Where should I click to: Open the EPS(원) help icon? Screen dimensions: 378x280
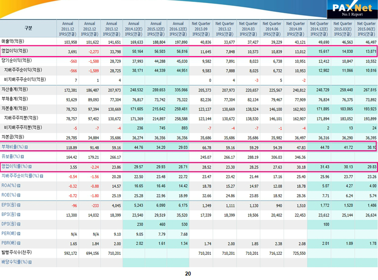(19, 204)
